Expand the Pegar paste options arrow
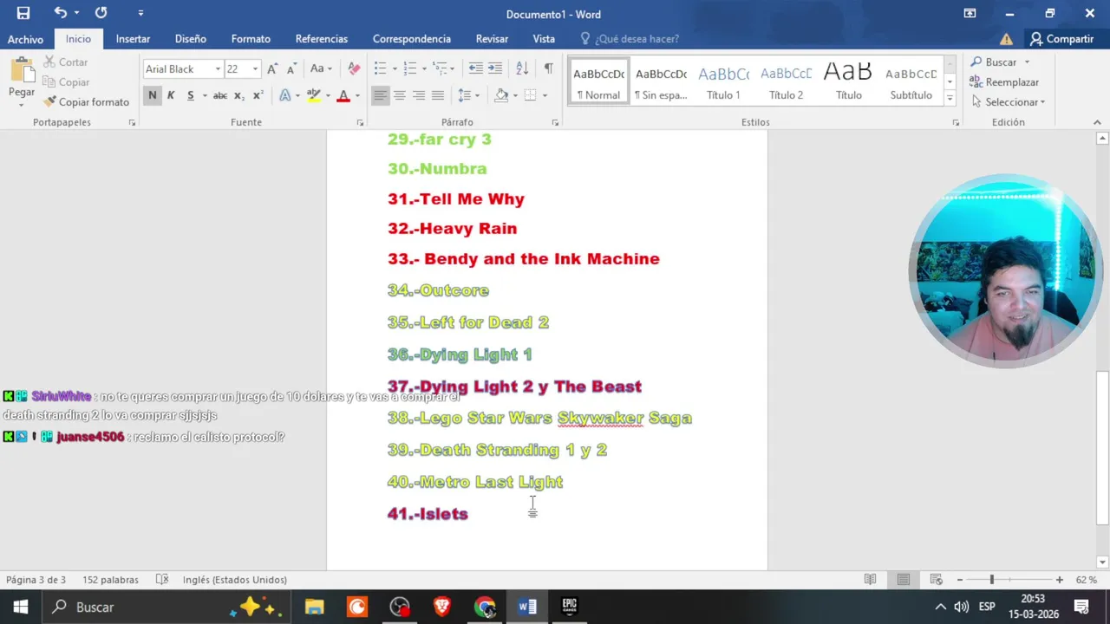 click(x=22, y=105)
